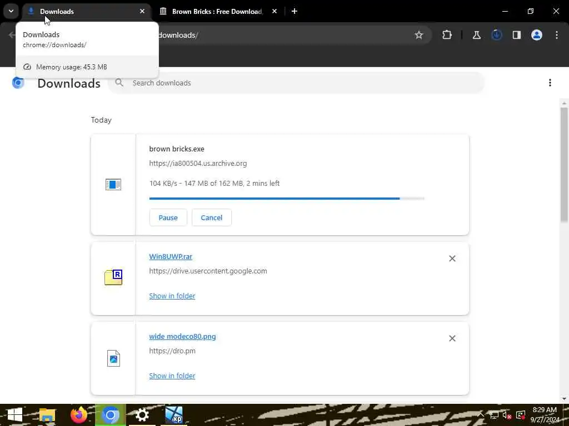569x426 pixels.
Task: Open the Win8UWP.rar file link
Action: coord(171,256)
